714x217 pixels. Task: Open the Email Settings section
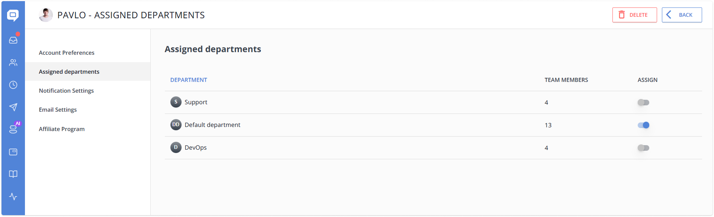coord(58,109)
